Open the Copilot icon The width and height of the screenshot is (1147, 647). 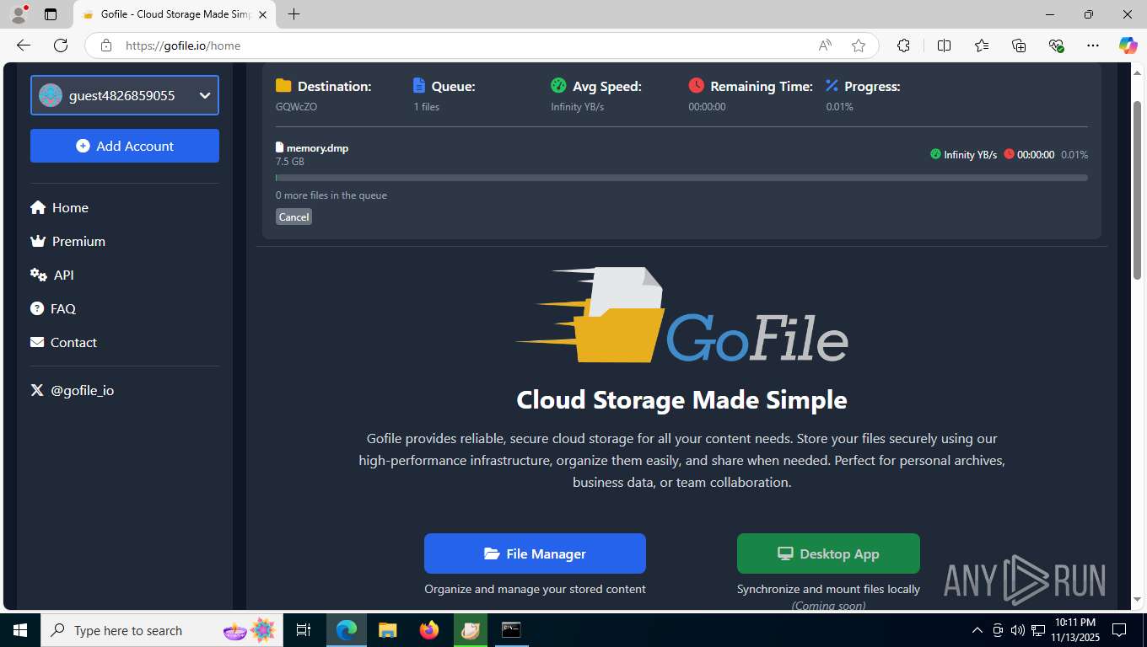click(1128, 45)
